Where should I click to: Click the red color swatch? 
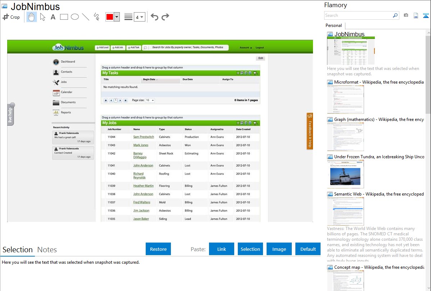click(110, 17)
